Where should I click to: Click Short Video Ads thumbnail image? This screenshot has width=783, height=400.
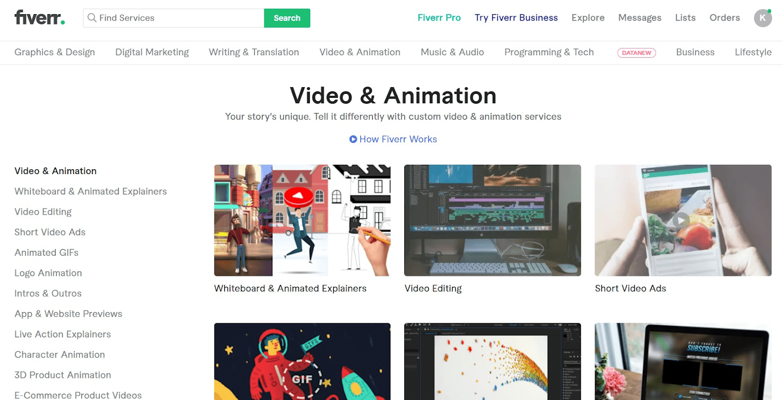[x=683, y=221]
